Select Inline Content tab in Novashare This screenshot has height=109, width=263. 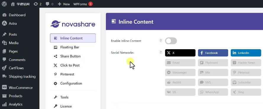click(x=73, y=38)
